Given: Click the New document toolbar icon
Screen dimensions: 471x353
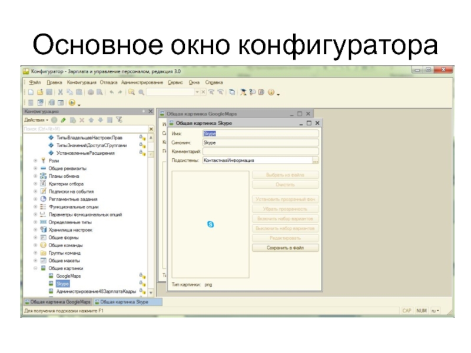Looking at the screenshot, I should 31,92.
